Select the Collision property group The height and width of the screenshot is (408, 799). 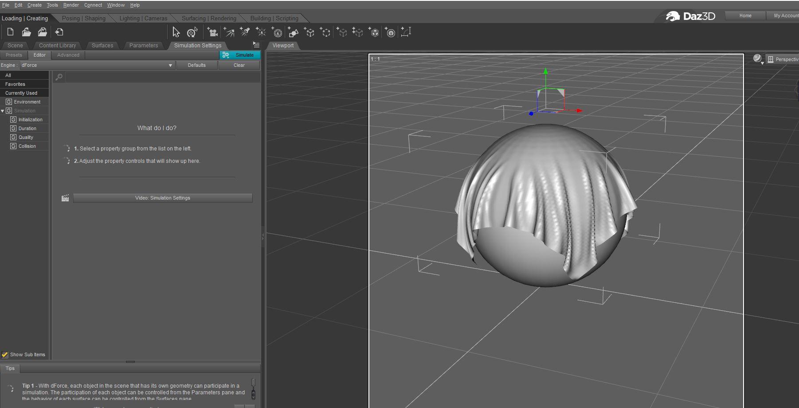click(x=27, y=146)
